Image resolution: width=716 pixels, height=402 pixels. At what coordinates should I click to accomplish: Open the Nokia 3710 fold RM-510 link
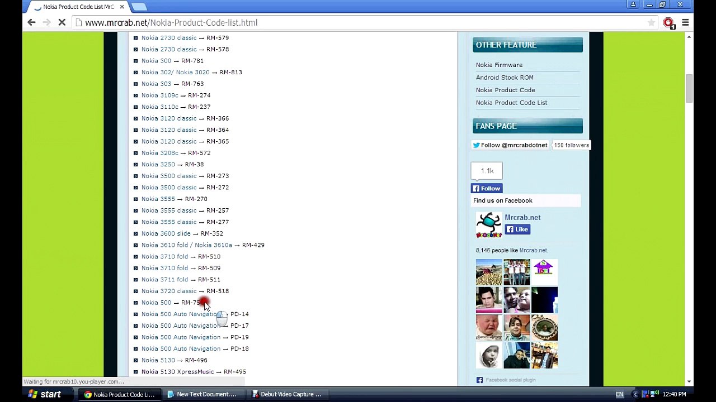point(164,257)
